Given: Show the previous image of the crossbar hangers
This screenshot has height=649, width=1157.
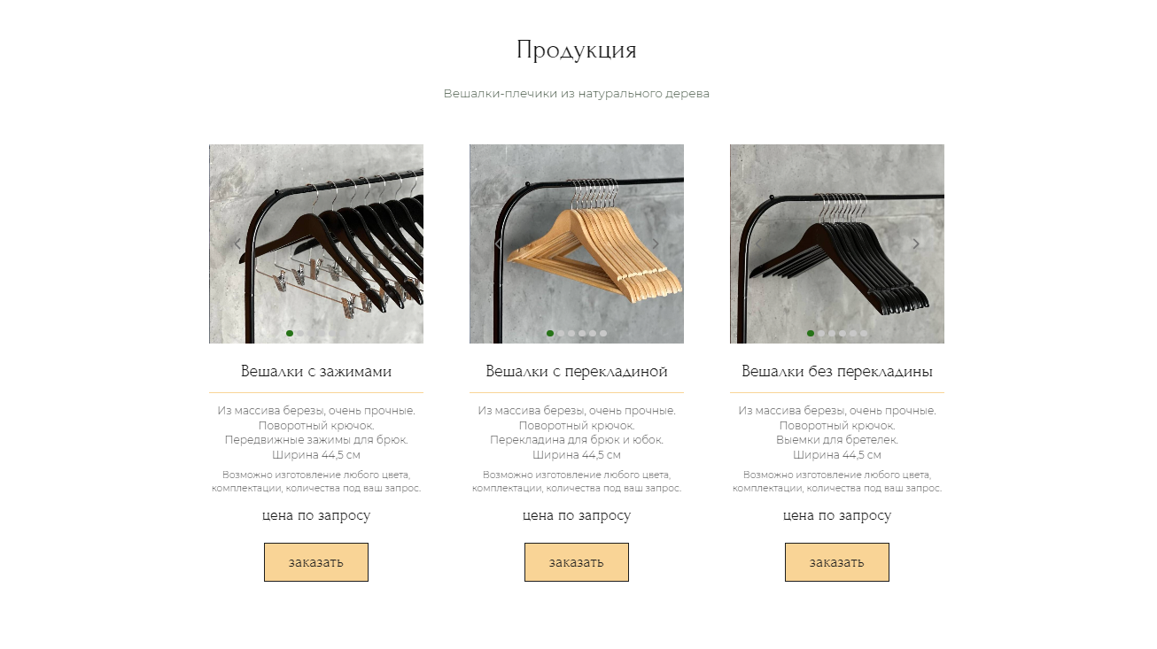Looking at the screenshot, I should click(x=498, y=244).
